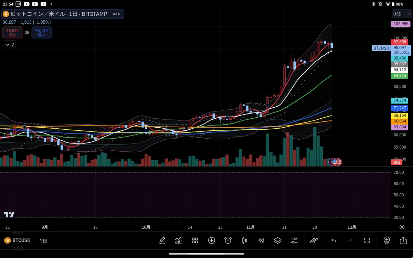
Task: Enter fullscreen mode bracket icon
Action: 367,240
